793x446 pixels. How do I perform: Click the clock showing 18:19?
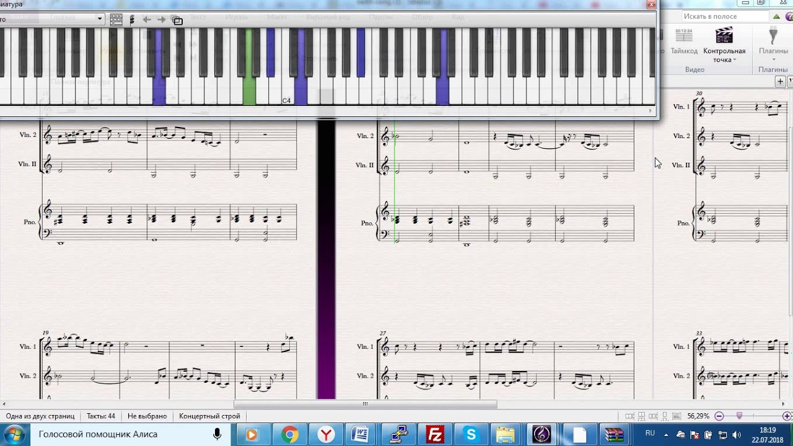[768, 430]
